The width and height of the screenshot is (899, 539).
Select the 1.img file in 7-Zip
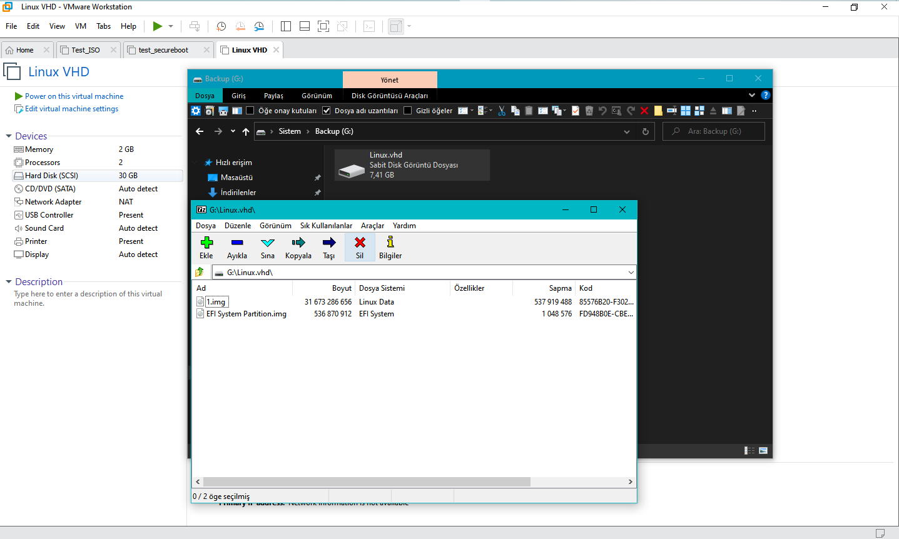[x=217, y=301]
